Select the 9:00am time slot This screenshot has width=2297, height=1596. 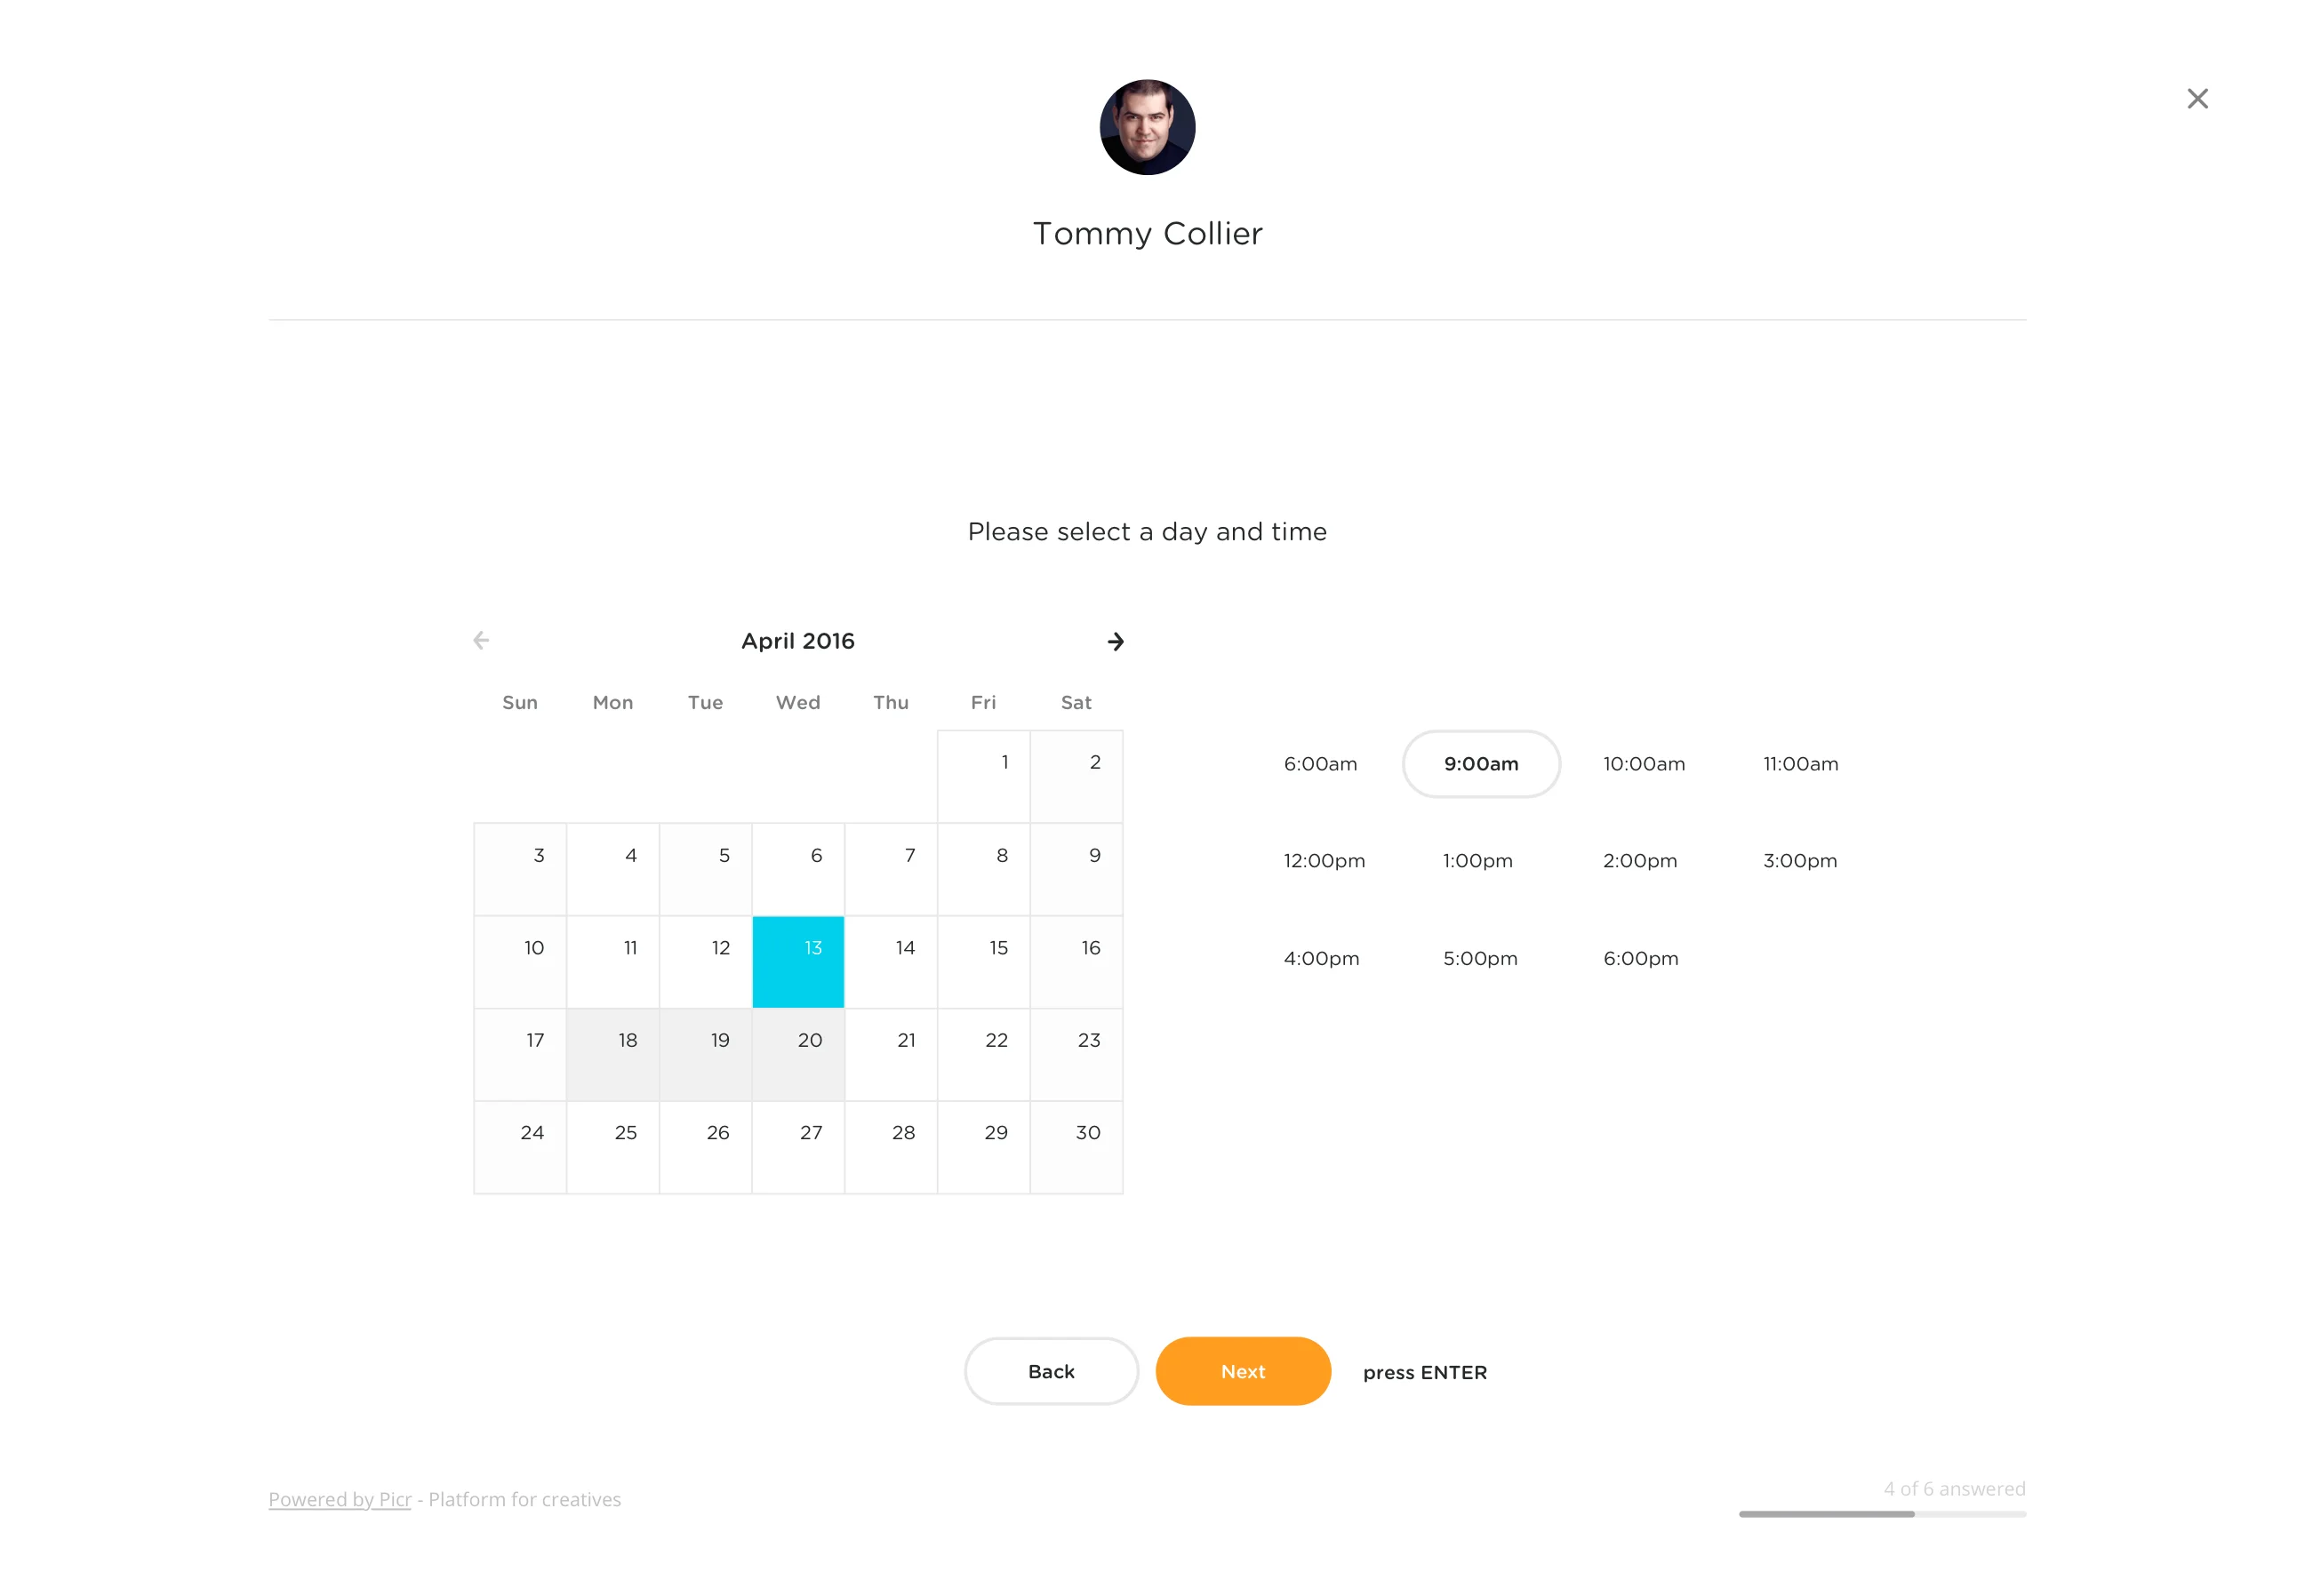coord(1480,764)
